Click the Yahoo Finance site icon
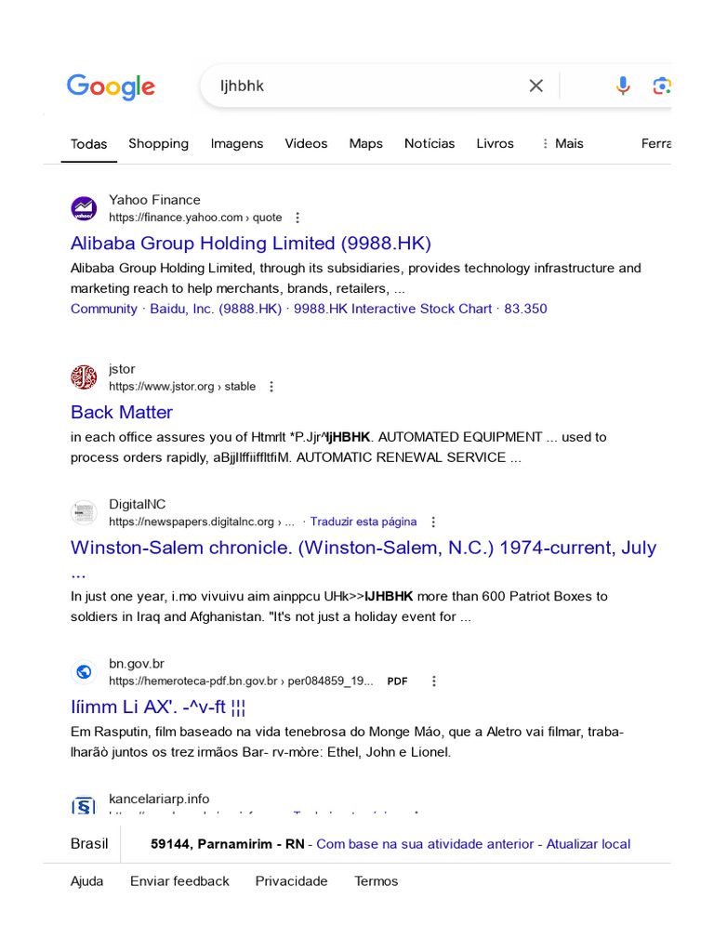714x952 pixels. [x=84, y=208]
